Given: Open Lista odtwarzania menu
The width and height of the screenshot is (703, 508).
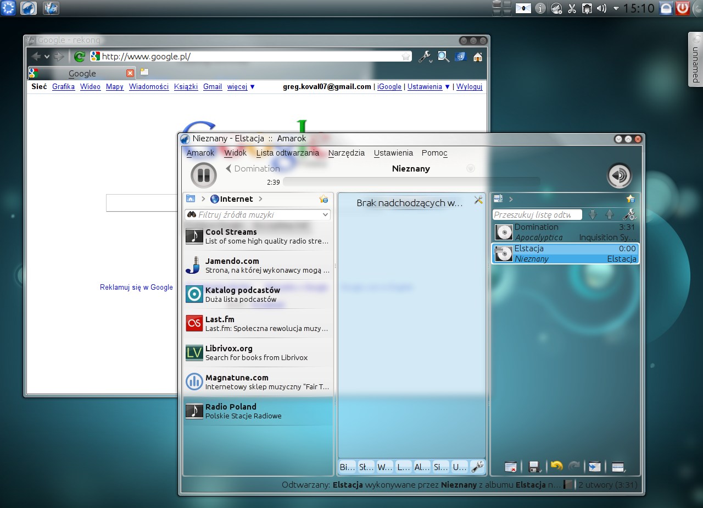Looking at the screenshot, I should click(288, 153).
